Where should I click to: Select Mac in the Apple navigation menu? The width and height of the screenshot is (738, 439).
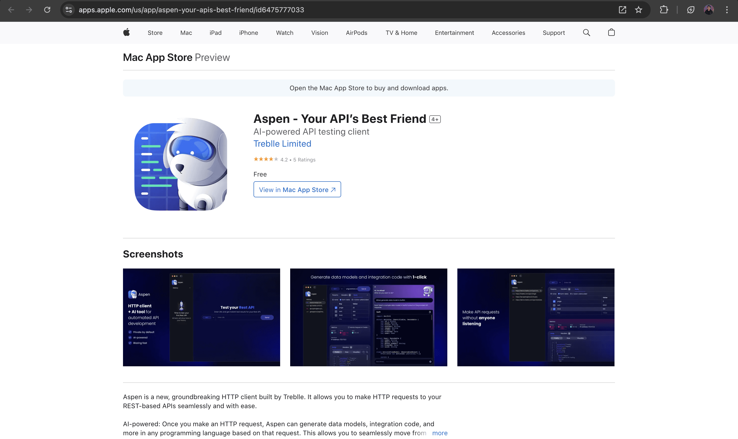186,33
